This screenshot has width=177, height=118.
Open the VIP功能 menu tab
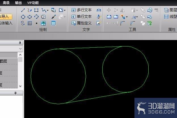tap(33, 3)
